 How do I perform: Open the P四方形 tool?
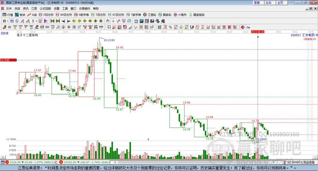pyautogui.click(x=46, y=15)
